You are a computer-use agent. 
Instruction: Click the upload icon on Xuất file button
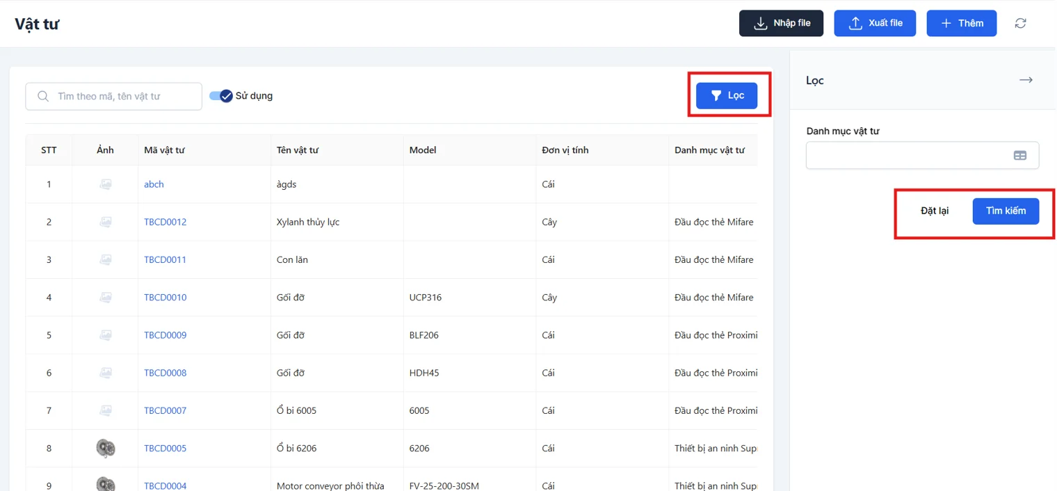coord(854,23)
